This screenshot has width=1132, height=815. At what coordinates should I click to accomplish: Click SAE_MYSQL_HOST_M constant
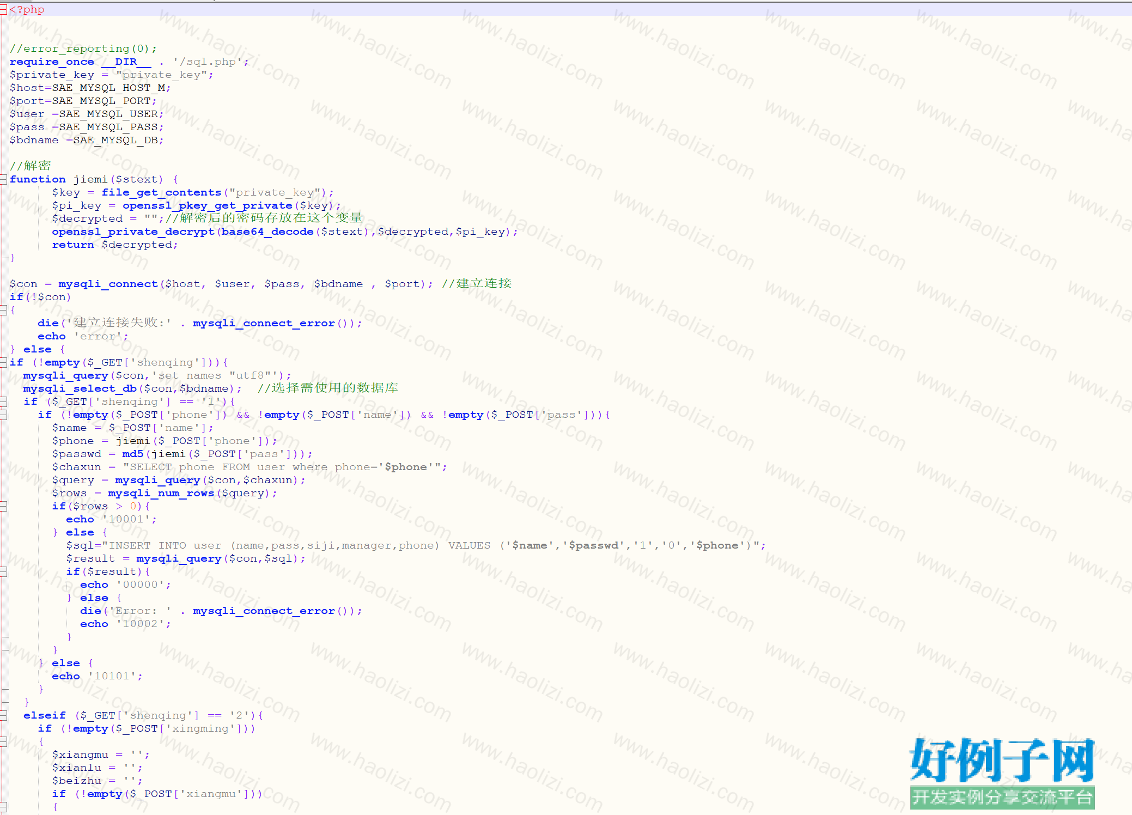108,88
